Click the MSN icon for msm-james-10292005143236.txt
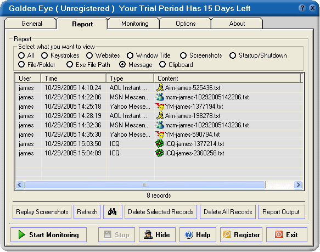The image size is (320, 252). (x=160, y=125)
